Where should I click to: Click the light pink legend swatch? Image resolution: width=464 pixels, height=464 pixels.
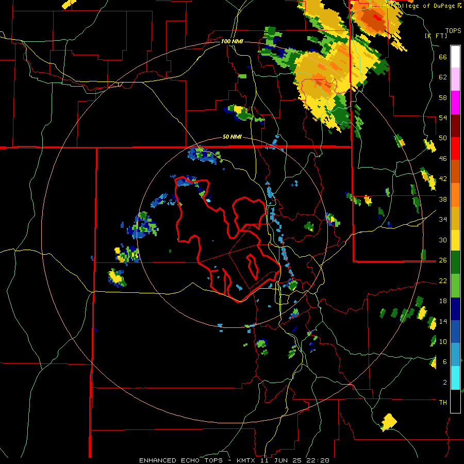pos(455,79)
